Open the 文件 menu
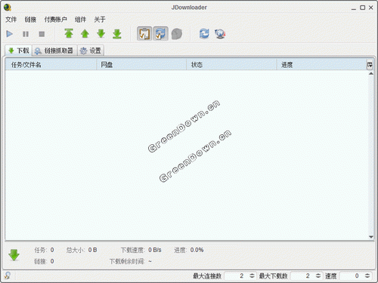 [11, 20]
